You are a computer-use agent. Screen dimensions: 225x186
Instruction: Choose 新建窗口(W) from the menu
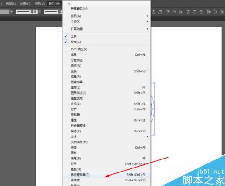click(x=106, y=9)
